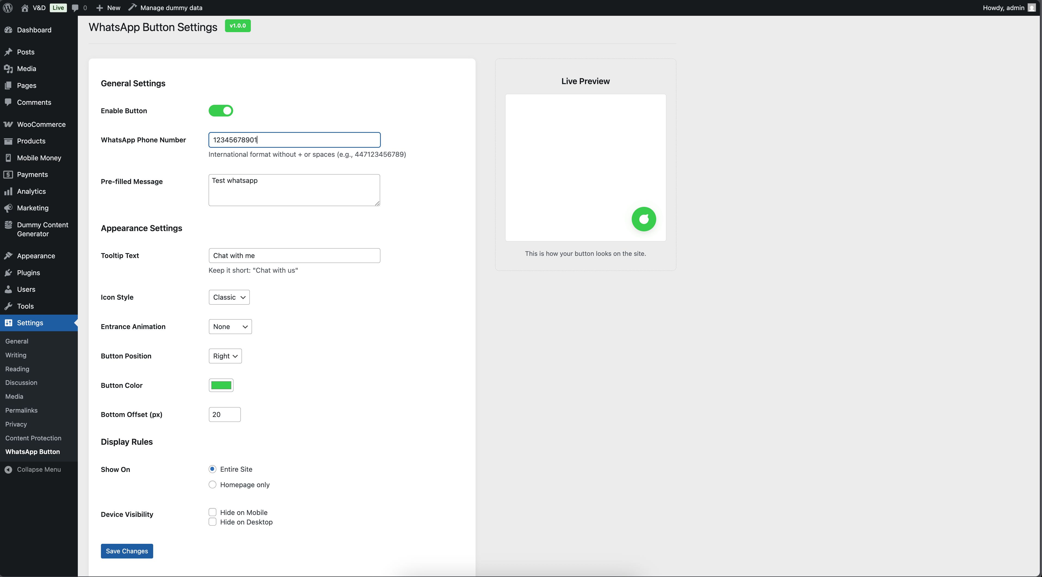Open the Button Color swatch picker

click(221, 385)
